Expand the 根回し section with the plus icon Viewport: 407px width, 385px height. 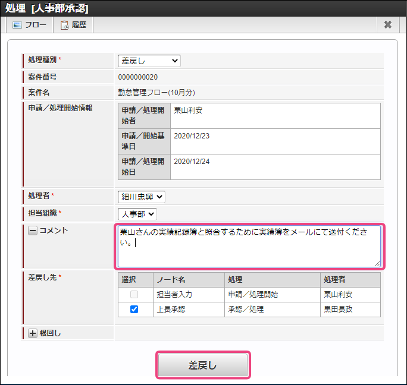(x=33, y=333)
